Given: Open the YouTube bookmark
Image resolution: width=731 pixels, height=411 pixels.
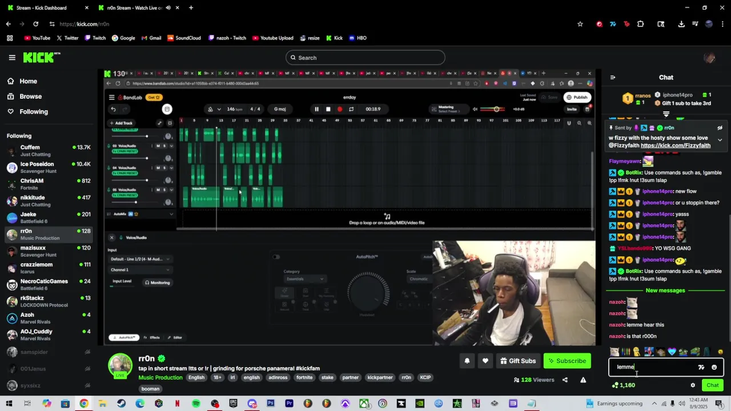Looking at the screenshot, I should coord(37,38).
